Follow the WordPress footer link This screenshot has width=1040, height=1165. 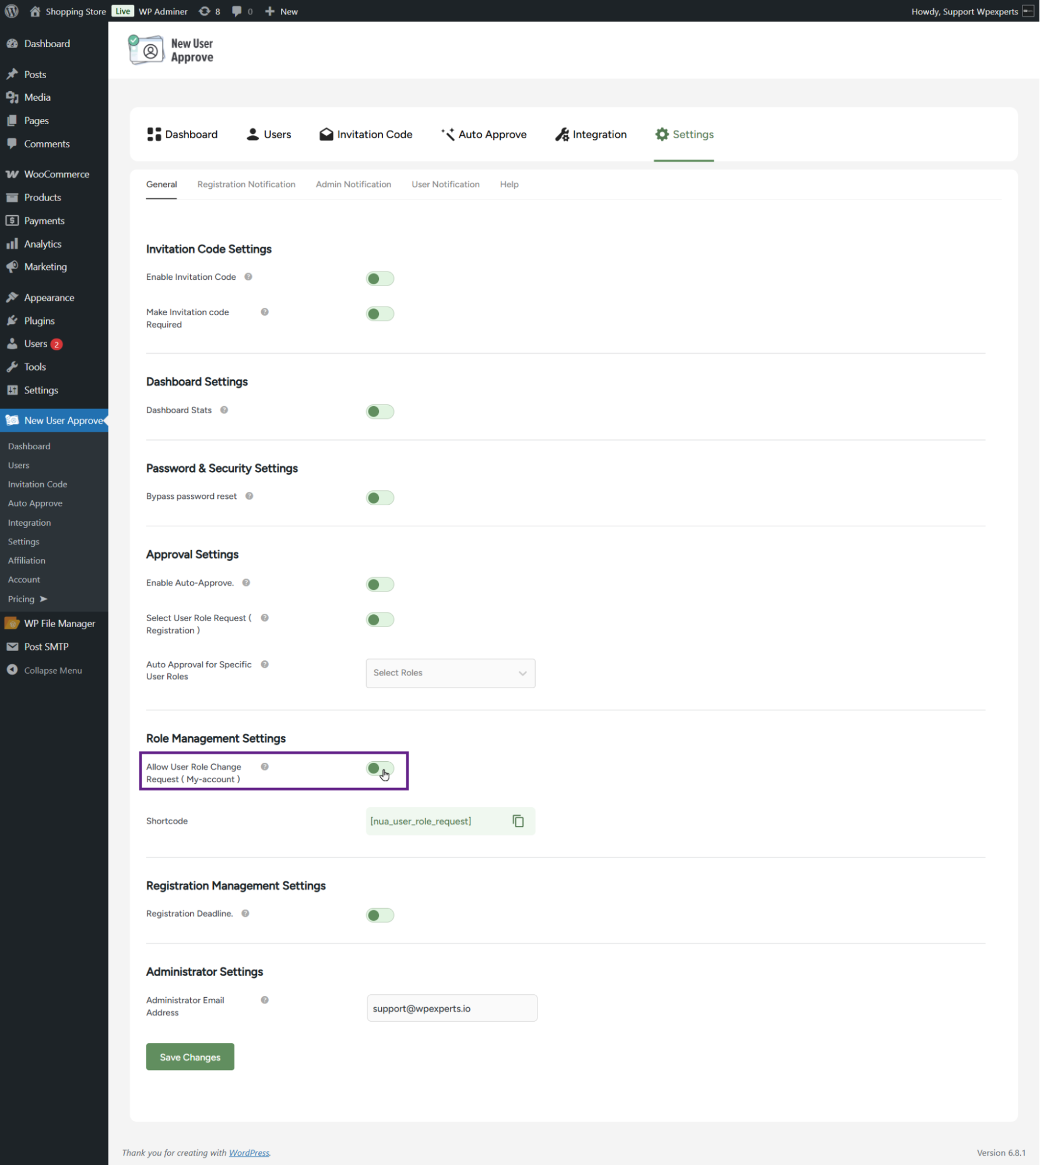(x=249, y=1153)
